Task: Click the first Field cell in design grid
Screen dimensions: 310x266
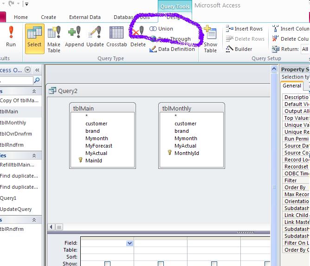Action: click(107, 243)
